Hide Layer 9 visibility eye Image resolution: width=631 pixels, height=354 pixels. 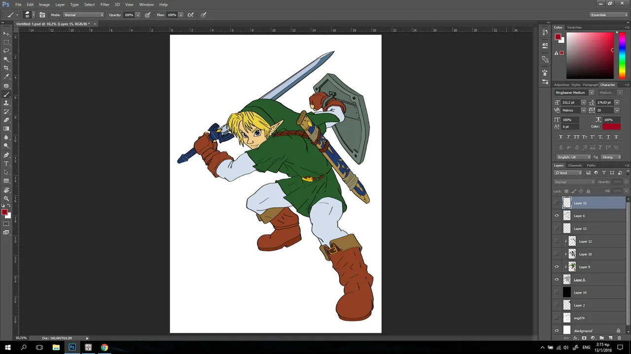tap(557, 267)
